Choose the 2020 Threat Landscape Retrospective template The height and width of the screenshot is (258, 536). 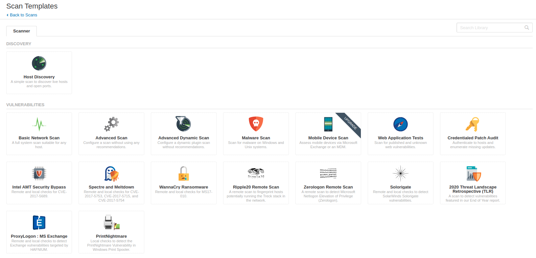point(473,183)
